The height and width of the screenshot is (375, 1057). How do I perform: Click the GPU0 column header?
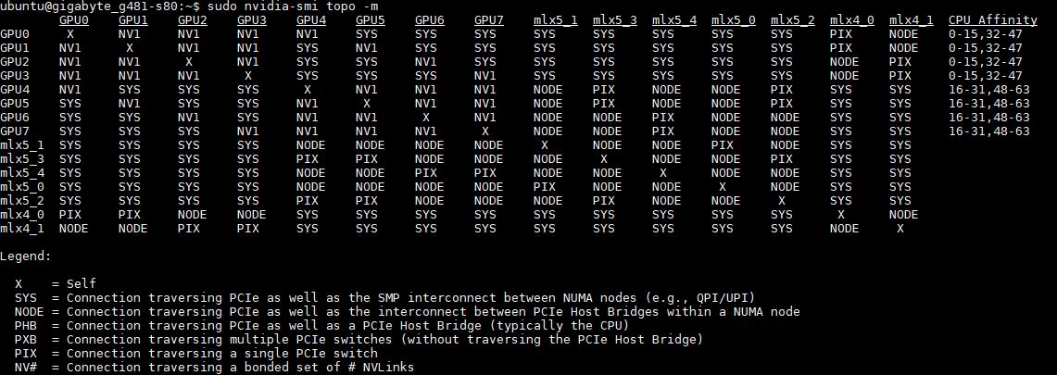[x=74, y=19]
